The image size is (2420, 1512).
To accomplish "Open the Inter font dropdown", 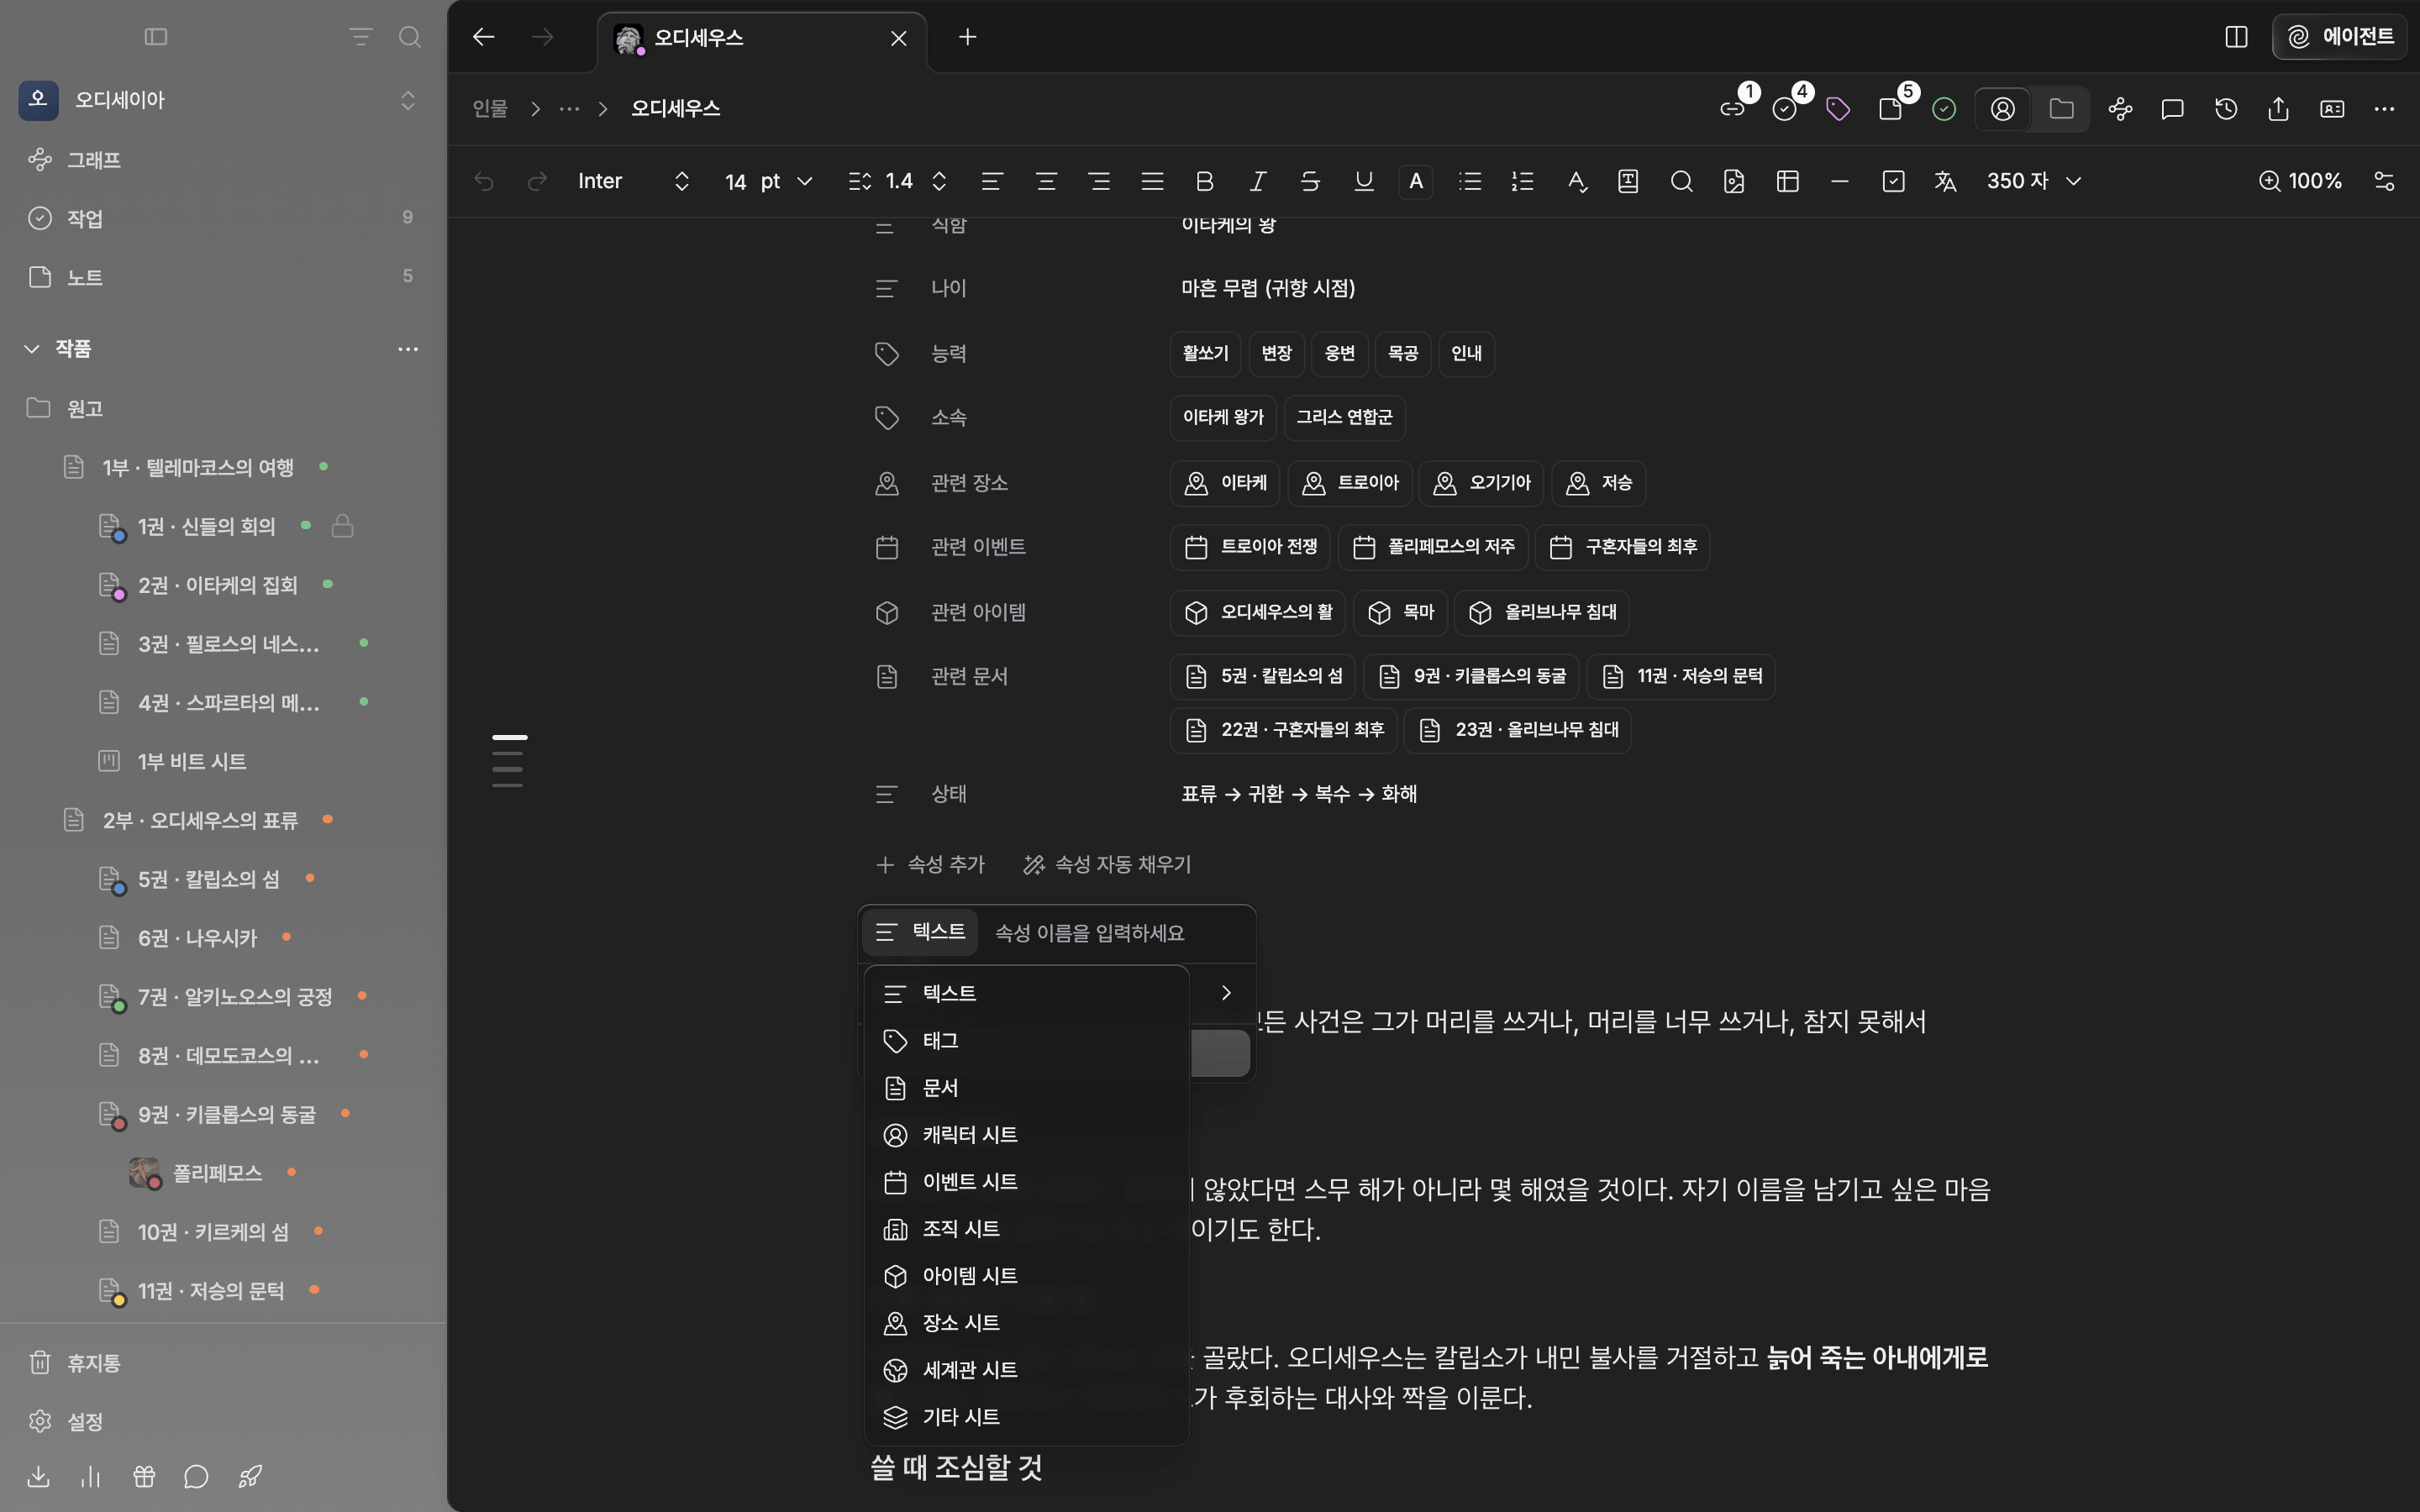I will point(634,181).
